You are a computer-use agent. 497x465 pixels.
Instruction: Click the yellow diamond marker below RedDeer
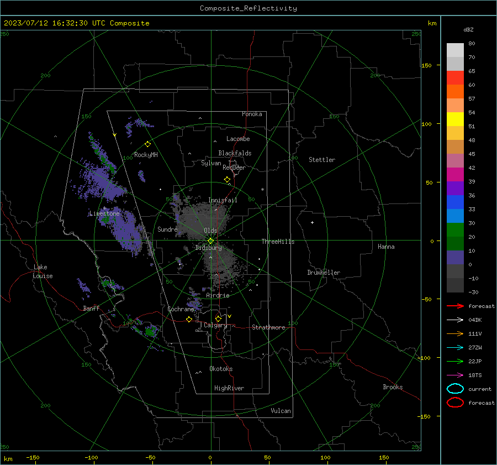(x=227, y=180)
